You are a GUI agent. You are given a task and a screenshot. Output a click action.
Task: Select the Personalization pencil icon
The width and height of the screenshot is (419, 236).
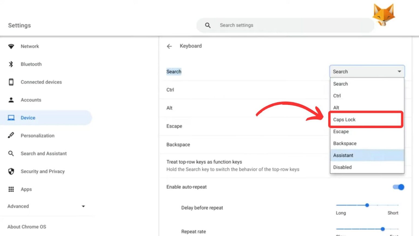coord(11,135)
